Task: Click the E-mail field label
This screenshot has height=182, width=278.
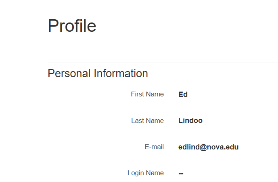Action: [x=154, y=147]
